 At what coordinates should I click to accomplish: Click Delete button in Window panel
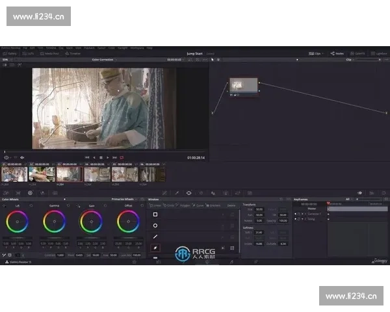(x=231, y=205)
